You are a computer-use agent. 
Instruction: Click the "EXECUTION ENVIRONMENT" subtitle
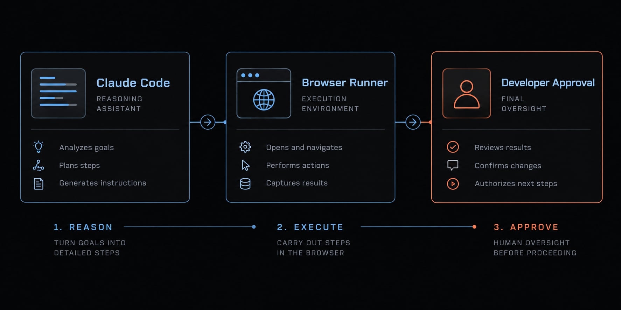coord(330,104)
